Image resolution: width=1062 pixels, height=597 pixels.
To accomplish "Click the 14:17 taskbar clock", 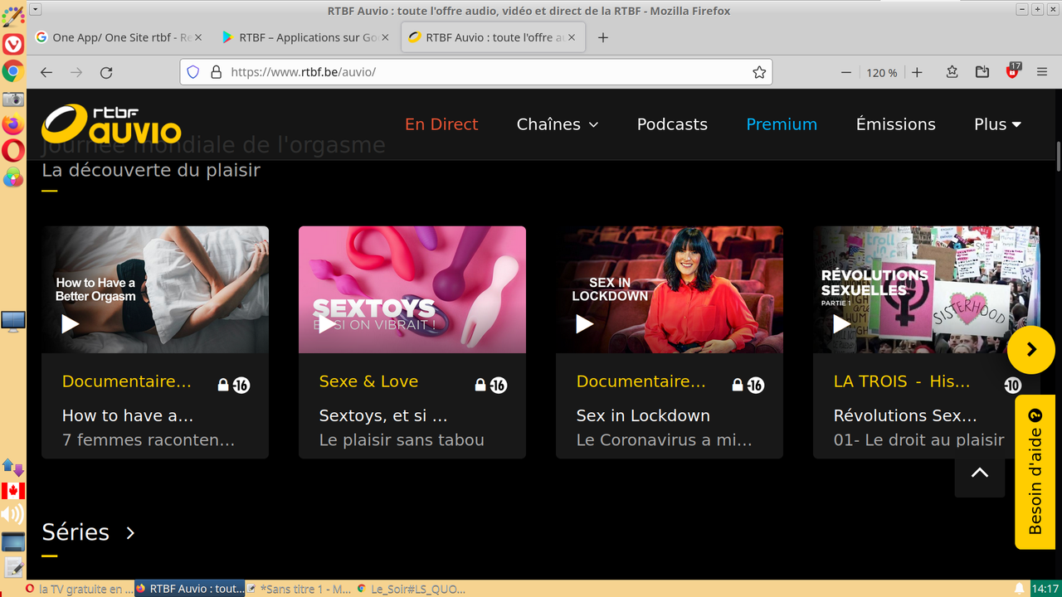I will click(x=1045, y=589).
